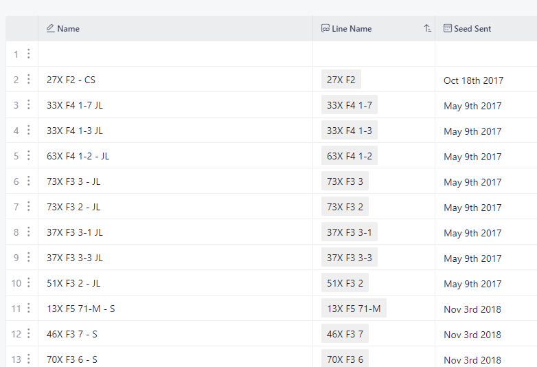Open the three-dot menu for row 4
The height and width of the screenshot is (367, 537).
point(28,130)
